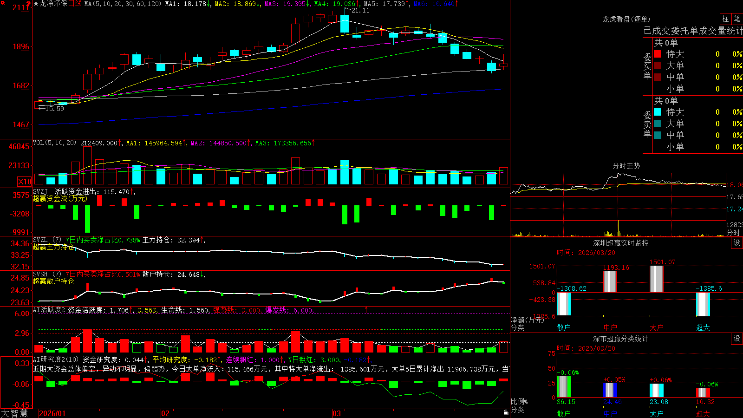
Task: Click the 2026/01 date marker on time axis
Action: click(x=52, y=413)
